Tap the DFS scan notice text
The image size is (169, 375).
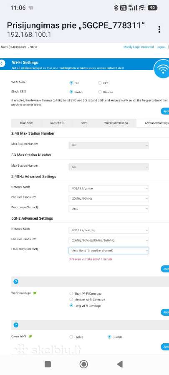(91, 259)
